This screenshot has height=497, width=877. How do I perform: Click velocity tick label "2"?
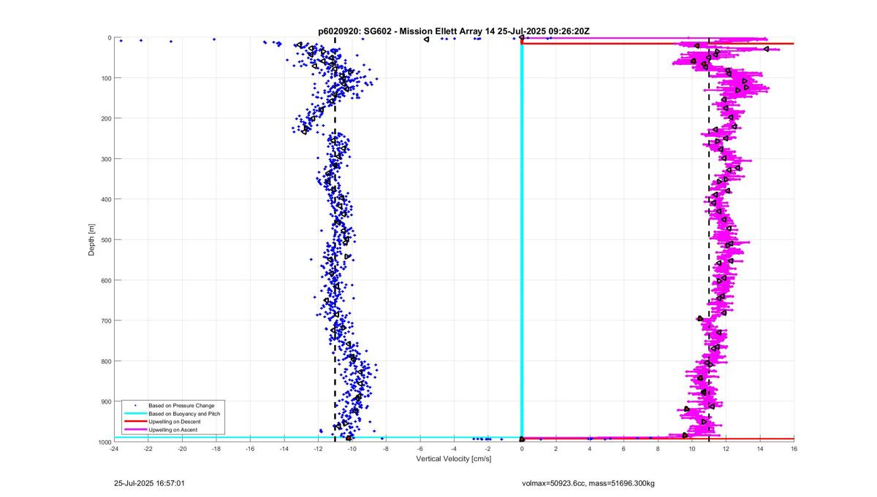click(556, 448)
